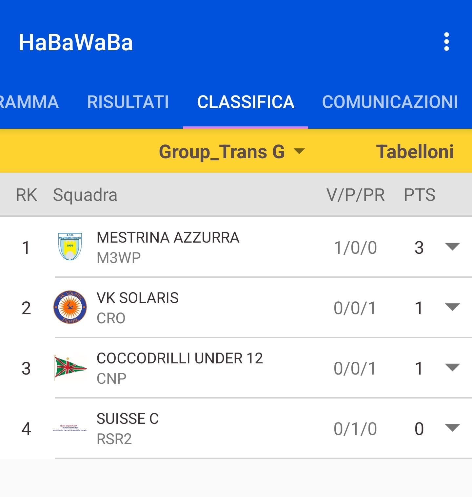Select the VK Solaris team name
This screenshot has width=472, height=497.
(137, 298)
